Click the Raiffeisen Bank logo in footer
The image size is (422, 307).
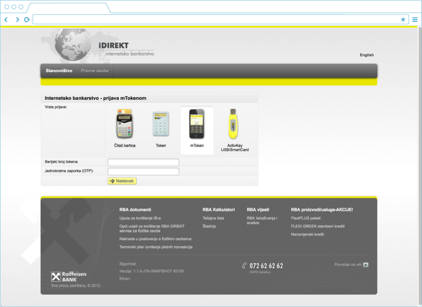[69, 277]
